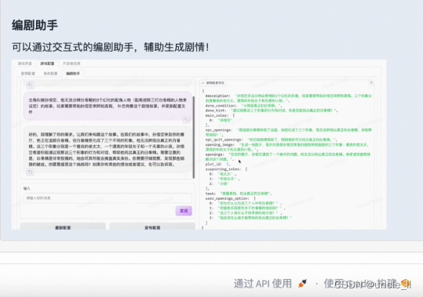The width and height of the screenshot is (423, 297).
Task: Click the purple 发送 send button
Action: pyautogui.click(x=184, y=211)
